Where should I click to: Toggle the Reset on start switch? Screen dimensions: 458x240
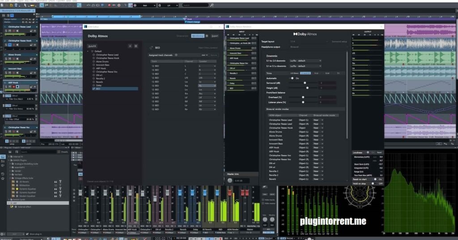(x=374, y=179)
